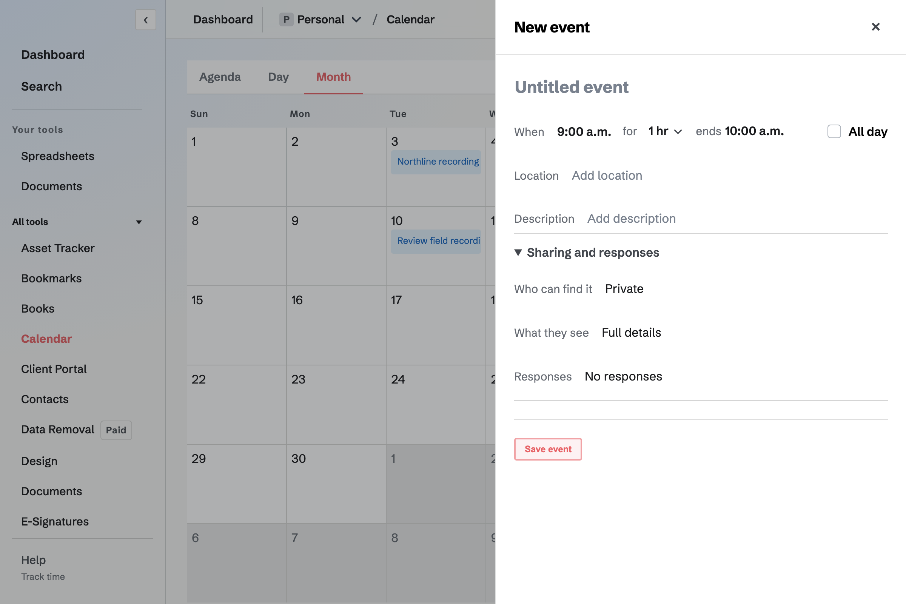Select day 23 on the calendar
This screenshot has width=906, height=604.
(x=336, y=405)
